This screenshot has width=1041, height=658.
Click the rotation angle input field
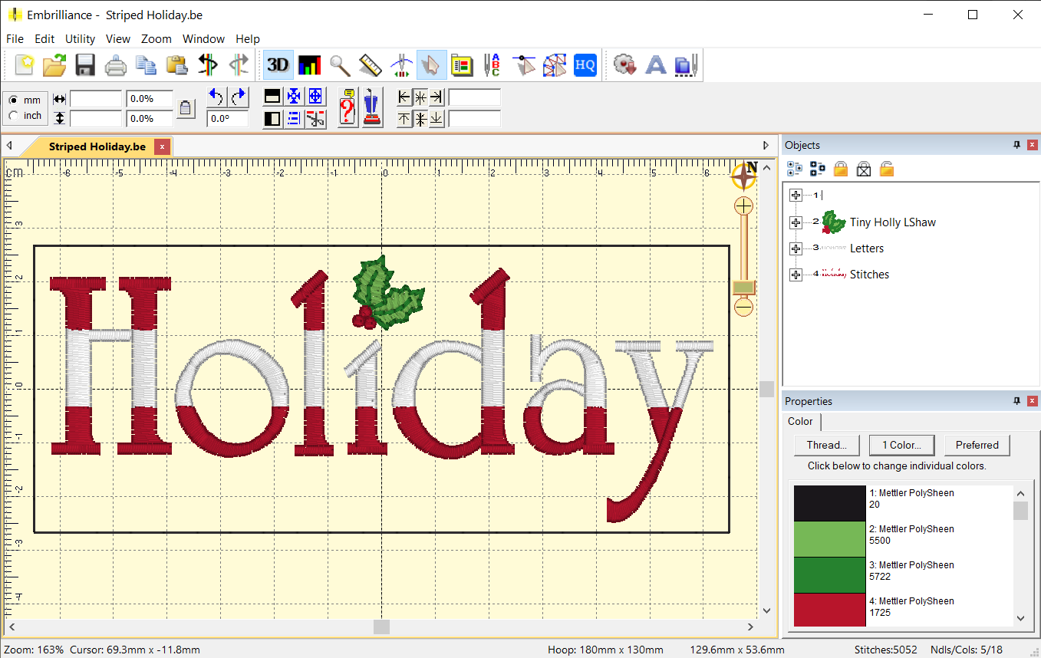point(227,119)
